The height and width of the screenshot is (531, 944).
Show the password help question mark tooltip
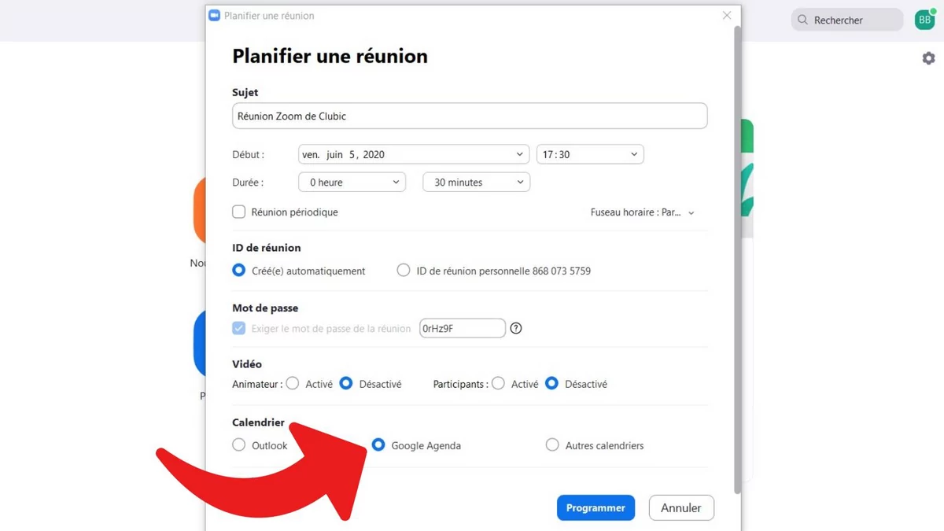[516, 328]
